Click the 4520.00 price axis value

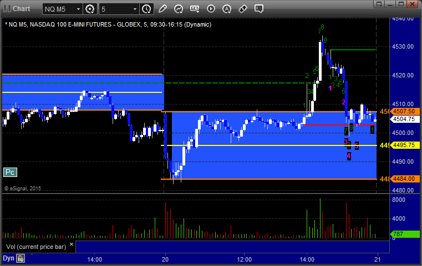point(403,75)
